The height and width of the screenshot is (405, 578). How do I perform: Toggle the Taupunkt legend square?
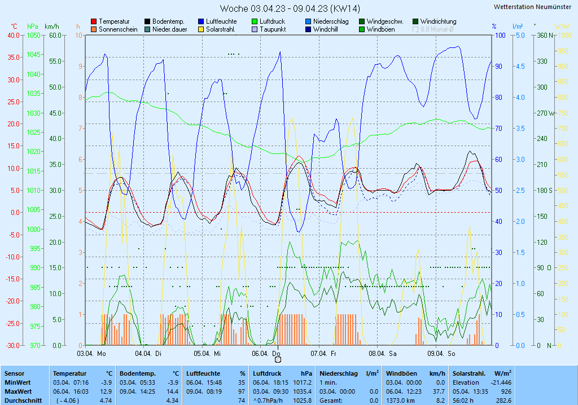[x=255, y=29]
